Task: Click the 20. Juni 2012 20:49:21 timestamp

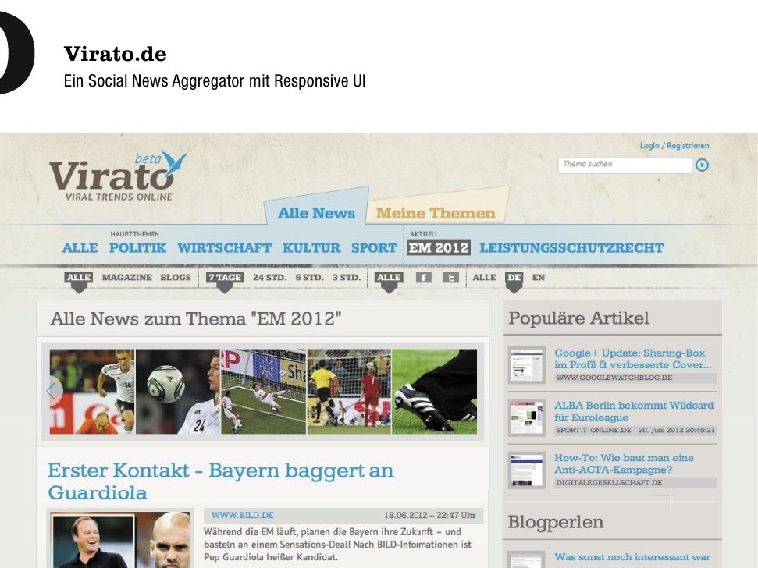Action: coord(676,430)
